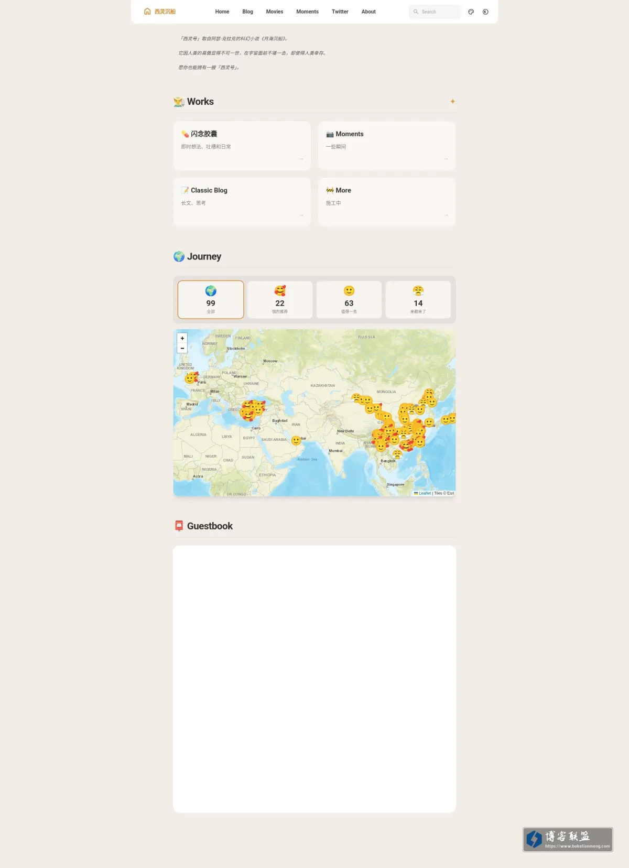Select the 14 来都来了 filter
Screen dimensions: 629x868
(418, 299)
